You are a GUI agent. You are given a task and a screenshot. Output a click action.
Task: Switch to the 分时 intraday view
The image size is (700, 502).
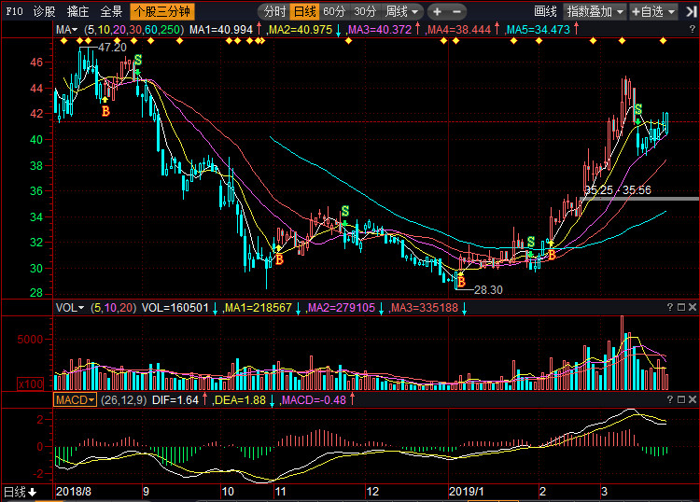273,11
